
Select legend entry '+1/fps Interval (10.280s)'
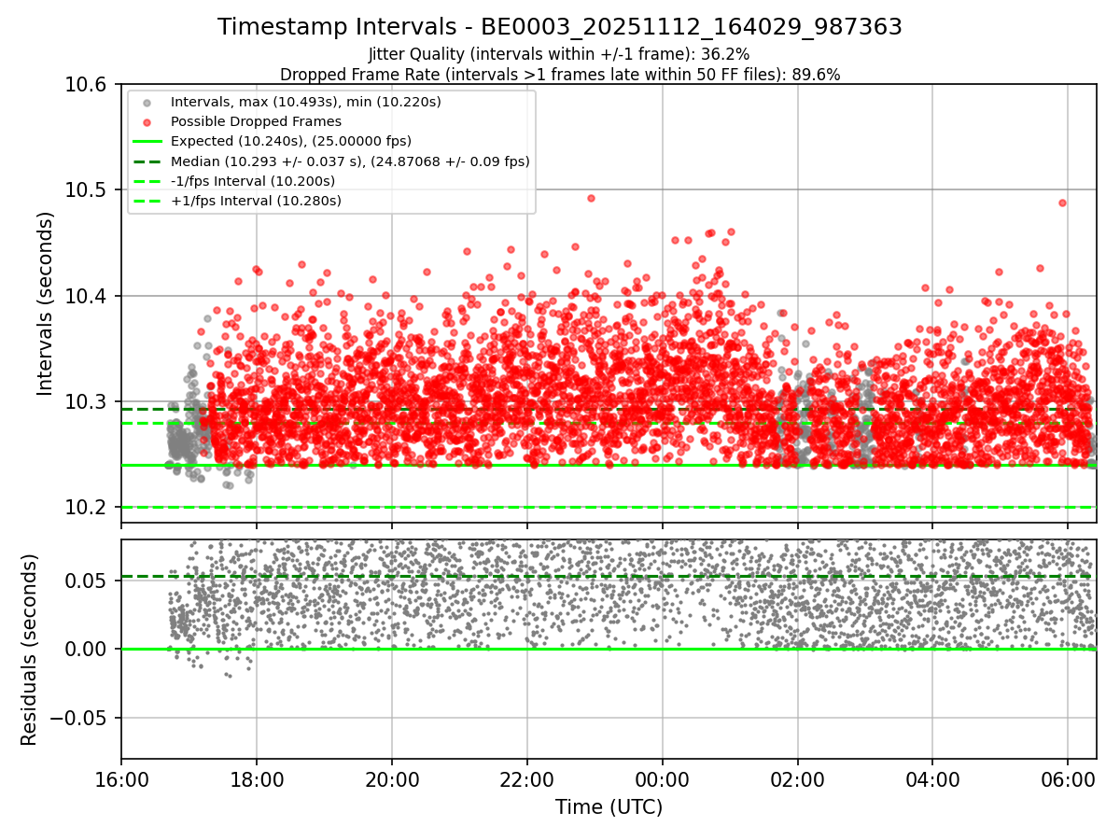[256, 201]
